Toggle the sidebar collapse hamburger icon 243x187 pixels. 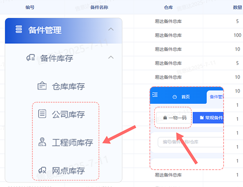click(x=155, y=95)
